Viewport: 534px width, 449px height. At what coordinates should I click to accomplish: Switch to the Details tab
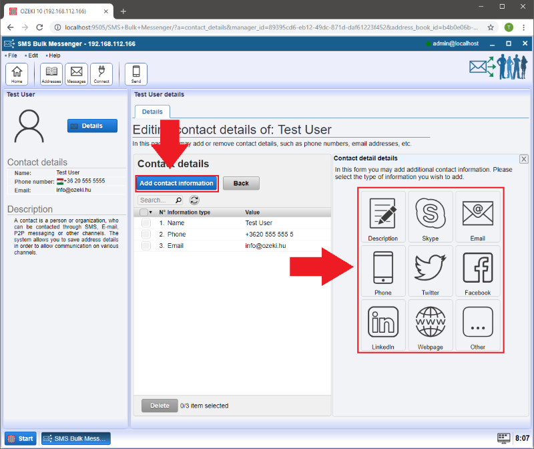[x=152, y=112]
